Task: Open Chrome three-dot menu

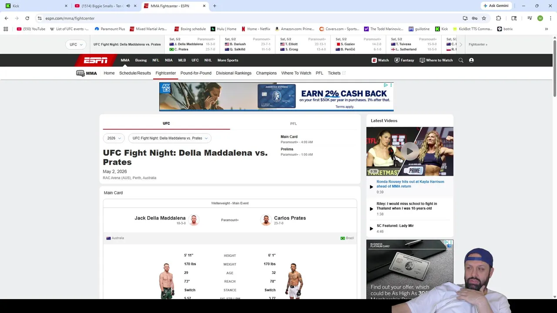Action: pos(550,18)
